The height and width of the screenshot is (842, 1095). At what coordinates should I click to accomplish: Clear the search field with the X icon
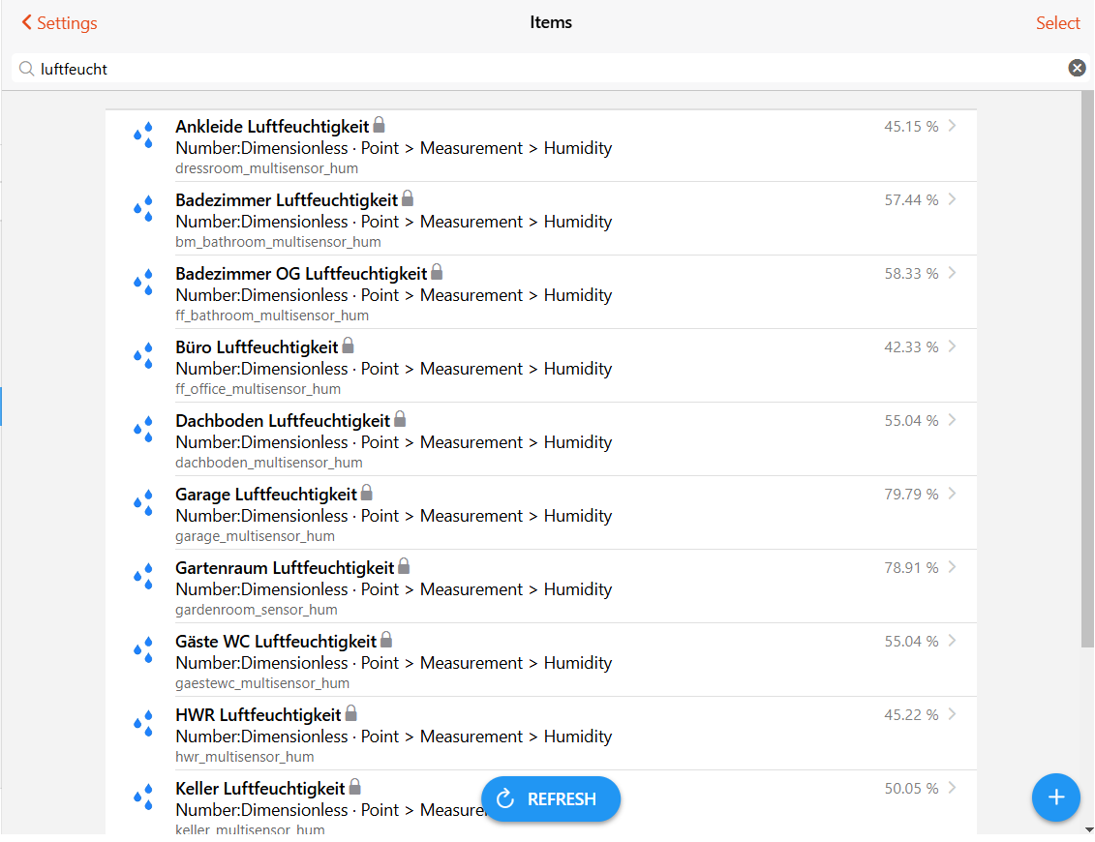tap(1077, 68)
